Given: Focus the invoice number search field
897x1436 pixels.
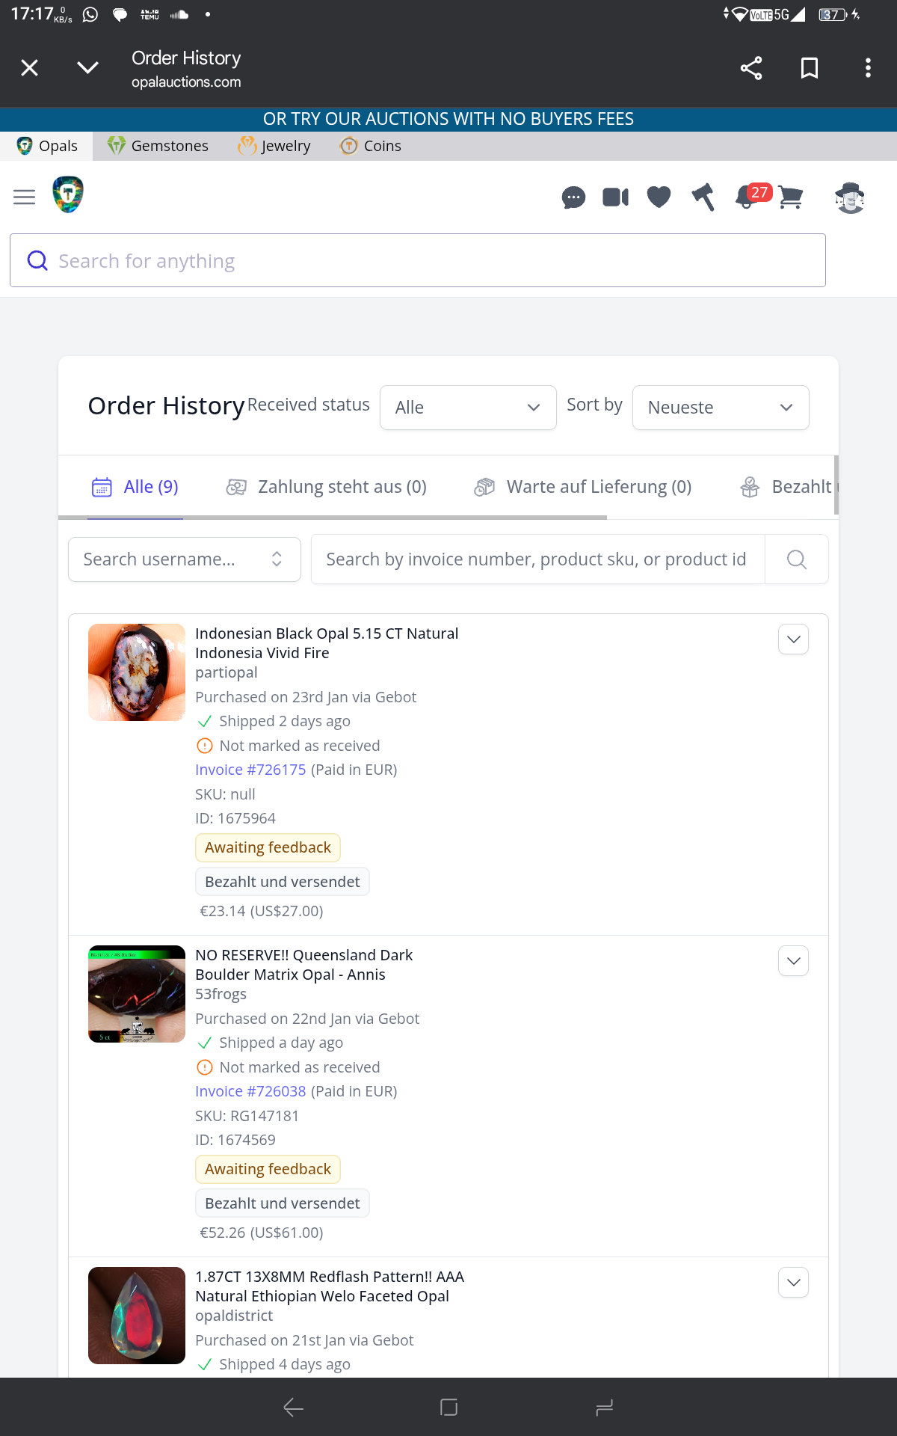Looking at the screenshot, I should 538,559.
